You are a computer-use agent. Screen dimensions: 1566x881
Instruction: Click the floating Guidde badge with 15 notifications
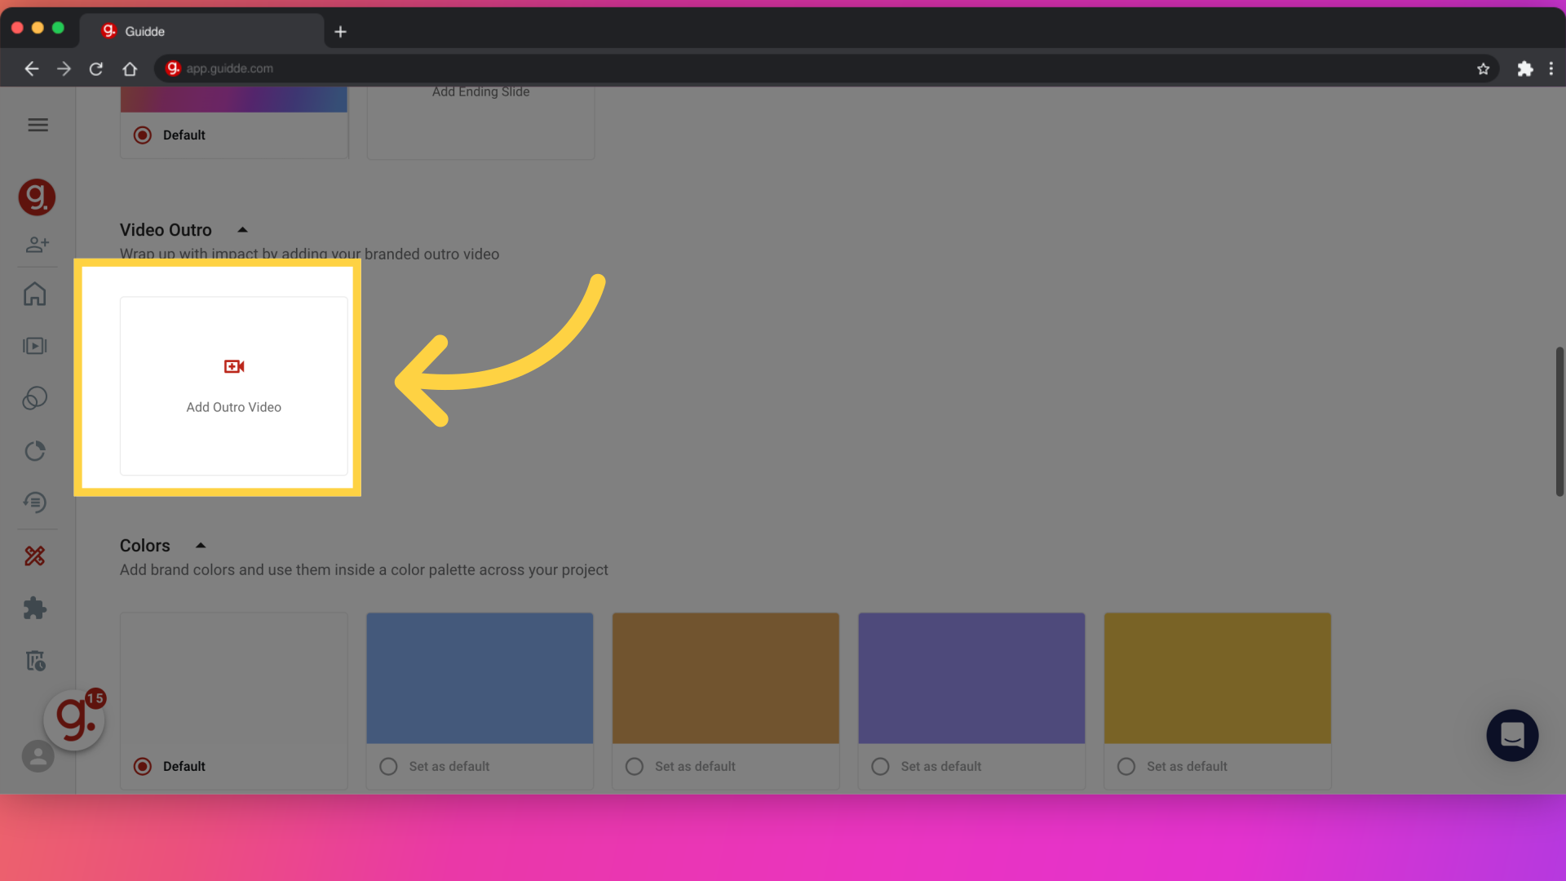pyautogui.click(x=74, y=719)
